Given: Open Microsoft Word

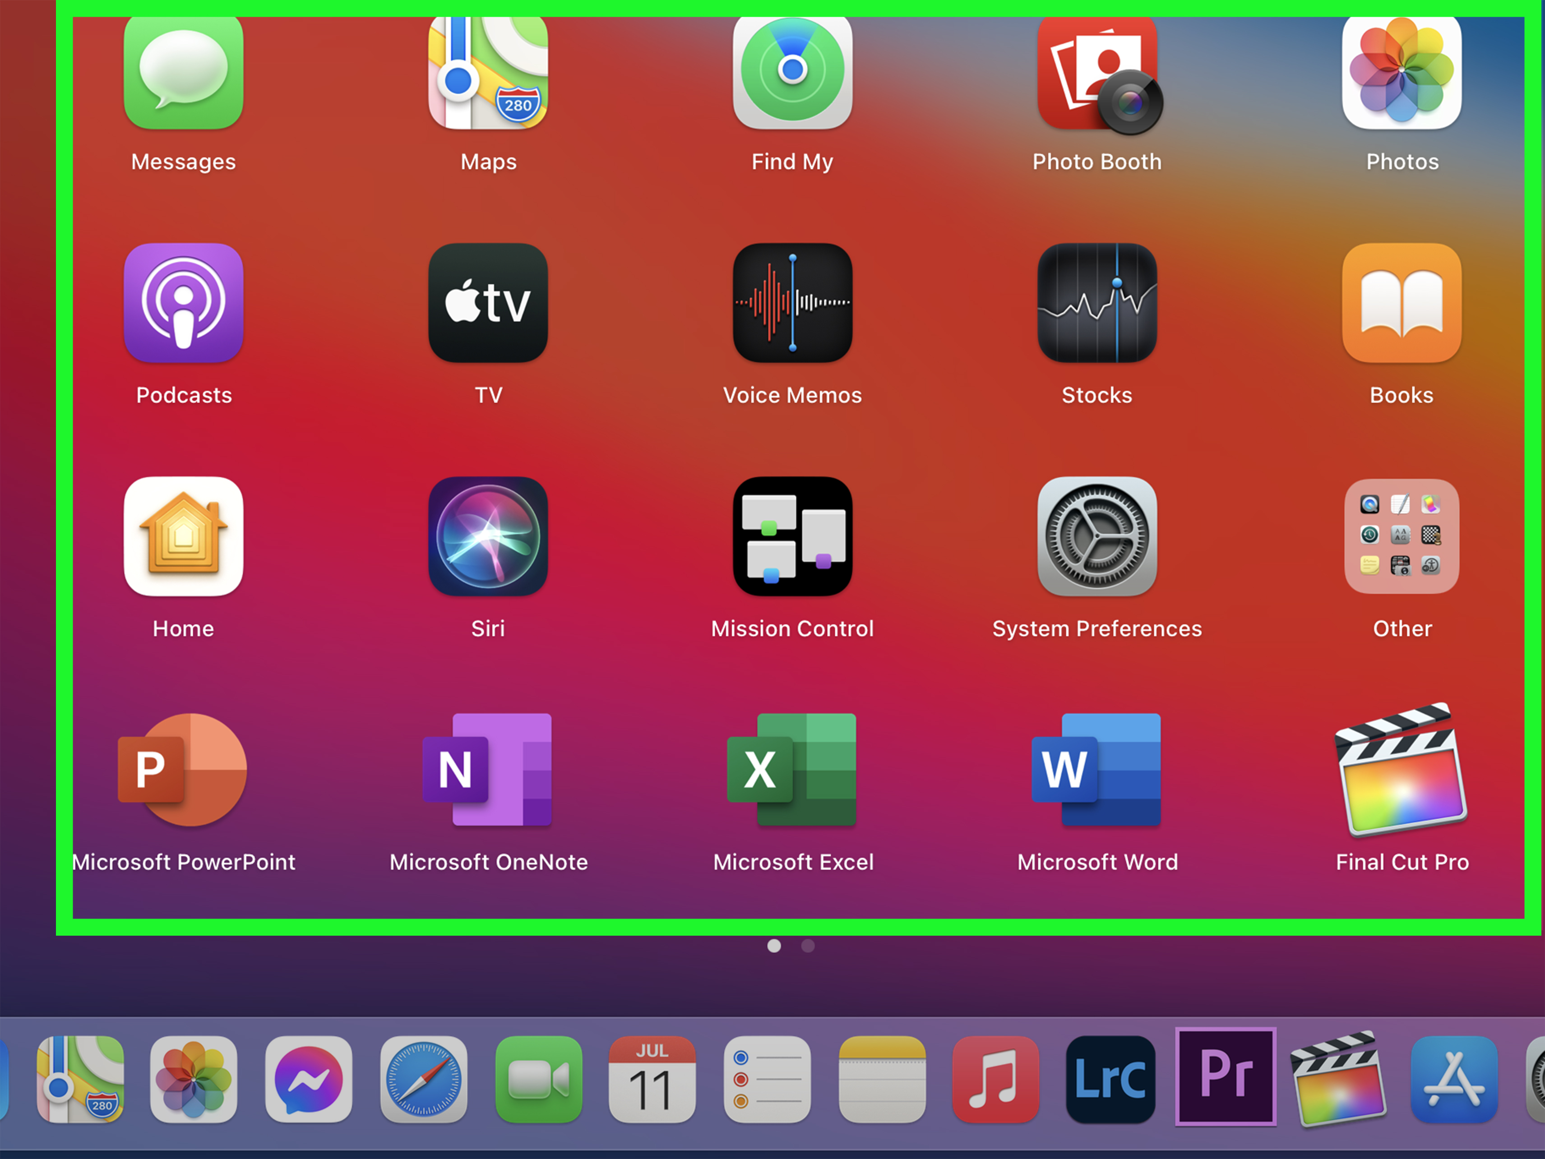Looking at the screenshot, I should tap(1096, 769).
